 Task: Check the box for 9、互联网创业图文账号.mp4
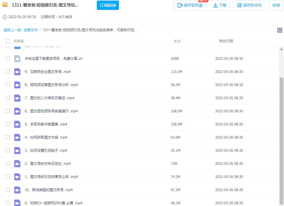pos(8,71)
